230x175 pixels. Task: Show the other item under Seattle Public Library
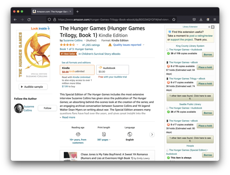coord(190,139)
